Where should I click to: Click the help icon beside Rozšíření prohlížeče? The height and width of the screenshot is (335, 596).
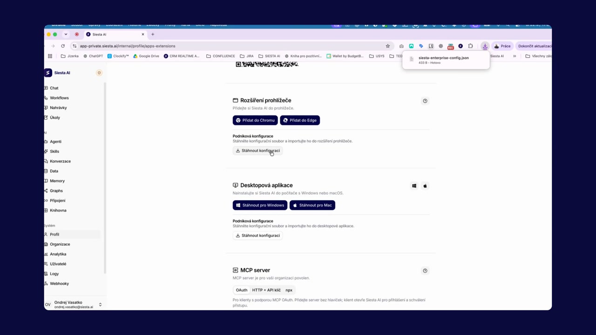(425, 100)
